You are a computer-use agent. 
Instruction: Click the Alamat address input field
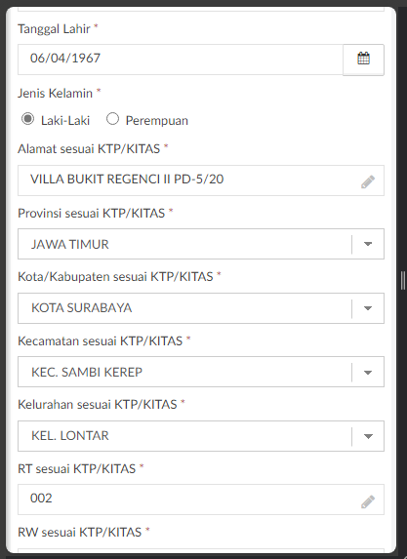(201, 180)
